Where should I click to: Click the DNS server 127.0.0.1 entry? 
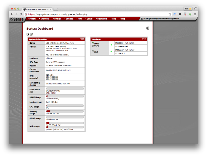[50, 75]
